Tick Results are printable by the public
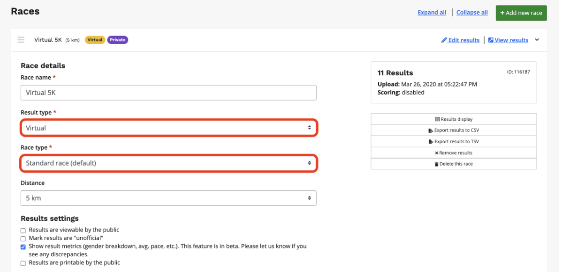Image resolution: width=562 pixels, height=276 pixels. [23, 263]
